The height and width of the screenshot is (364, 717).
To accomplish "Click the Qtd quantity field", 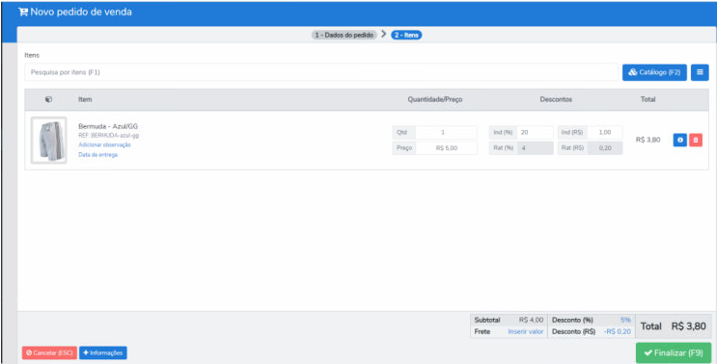I will click(x=446, y=132).
